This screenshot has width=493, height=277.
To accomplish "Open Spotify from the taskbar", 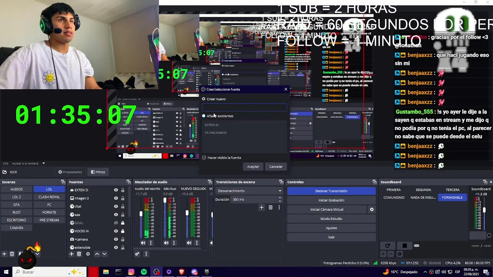I will click(x=144, y=272).
